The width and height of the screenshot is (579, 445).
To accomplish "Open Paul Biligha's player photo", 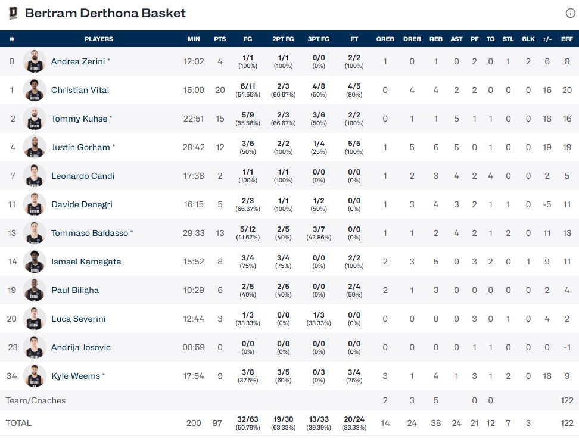I will pyautogui.click(x=35, y=290).
